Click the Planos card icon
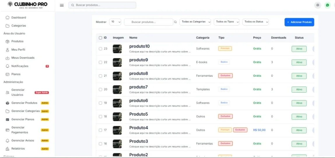The width and height of the screenshot is (335, 158). pyautogui.click(x=8, y=74)
